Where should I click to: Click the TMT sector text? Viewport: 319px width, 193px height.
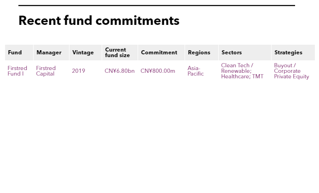[x=258, y=77]
